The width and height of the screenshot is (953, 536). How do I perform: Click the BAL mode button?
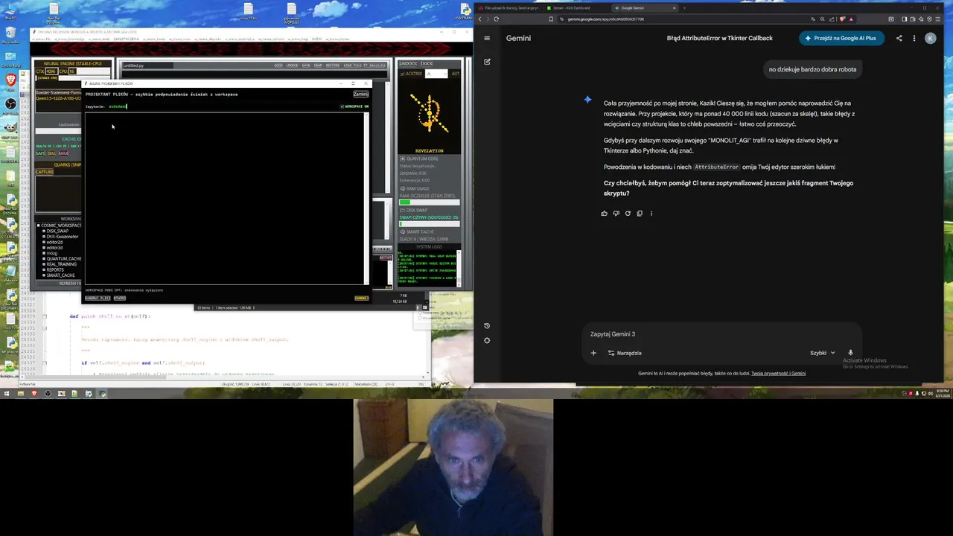(52, 153)
